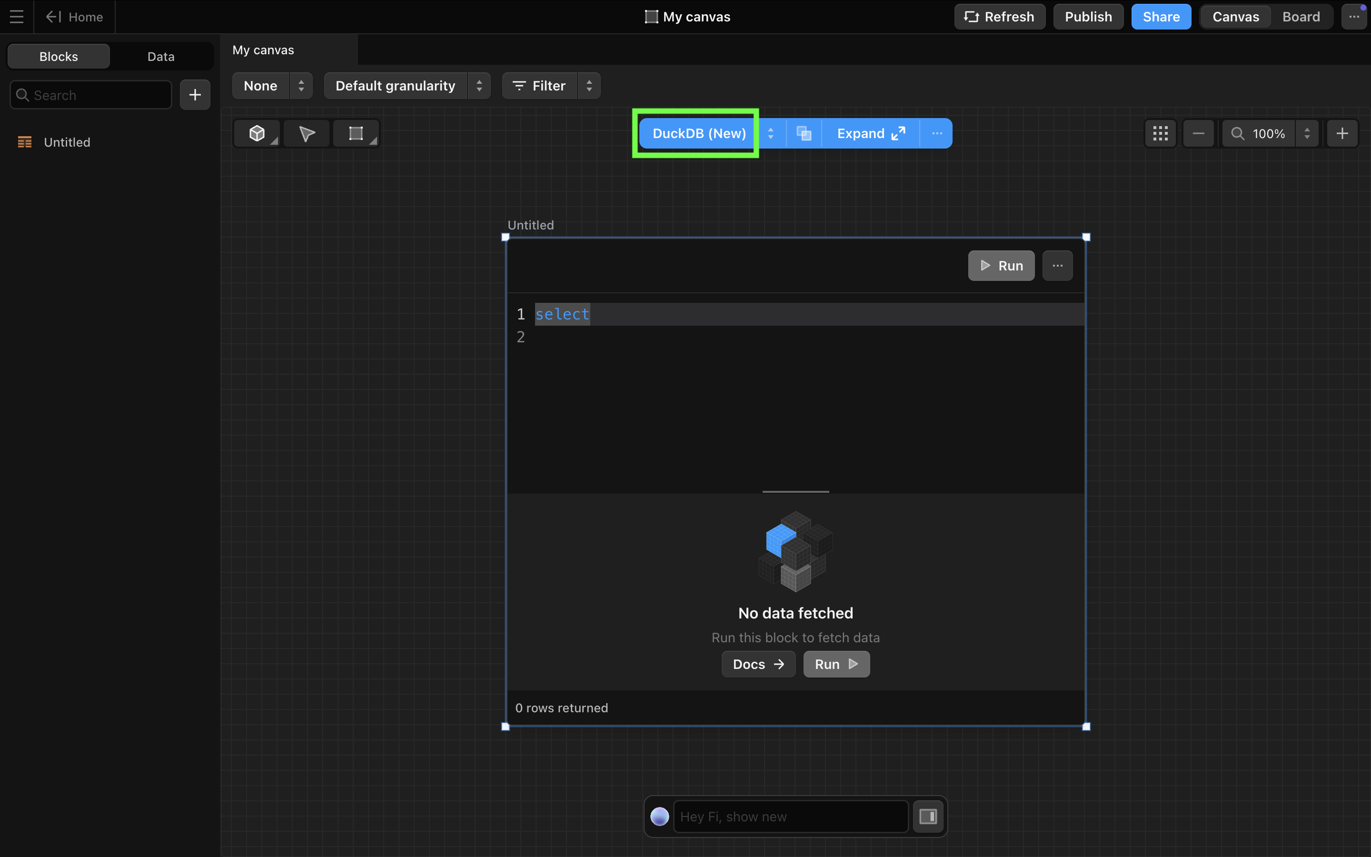Open the None dropdown
The image size is (1371, 857).
coord(272,86)
